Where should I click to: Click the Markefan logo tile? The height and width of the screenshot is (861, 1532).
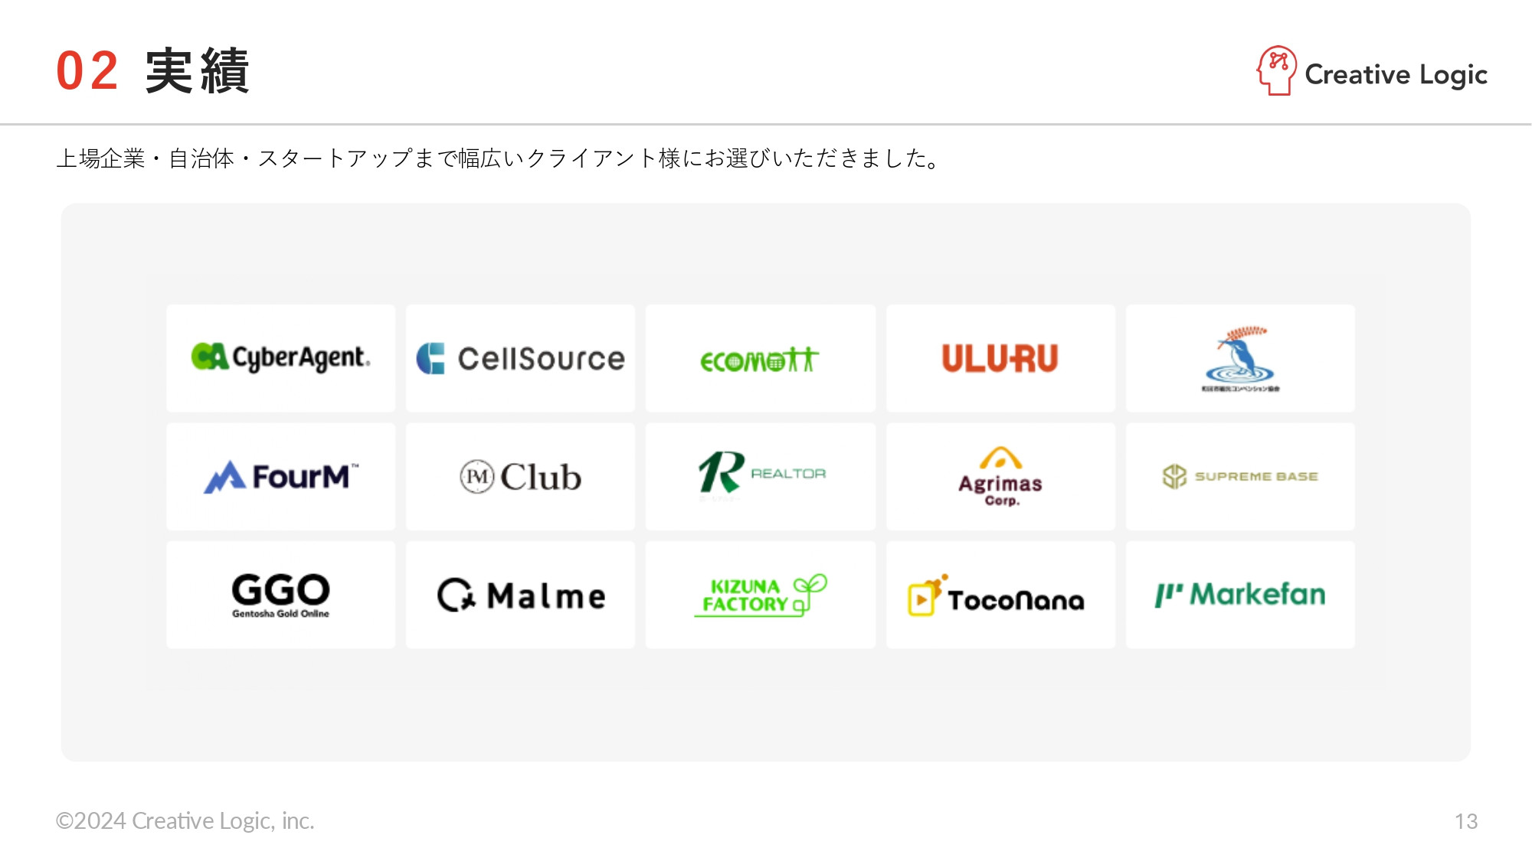1239,595
